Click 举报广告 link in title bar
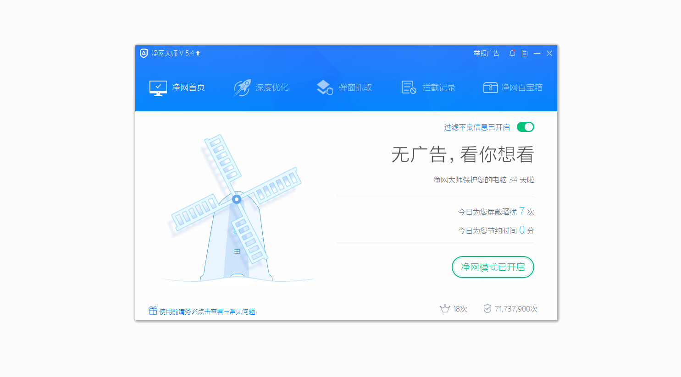 click(487, 53)
